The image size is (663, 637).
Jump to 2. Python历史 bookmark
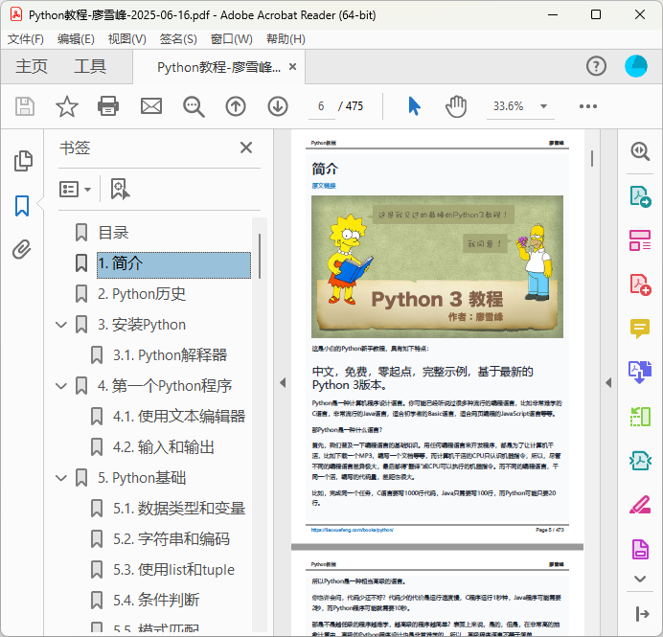142,294
